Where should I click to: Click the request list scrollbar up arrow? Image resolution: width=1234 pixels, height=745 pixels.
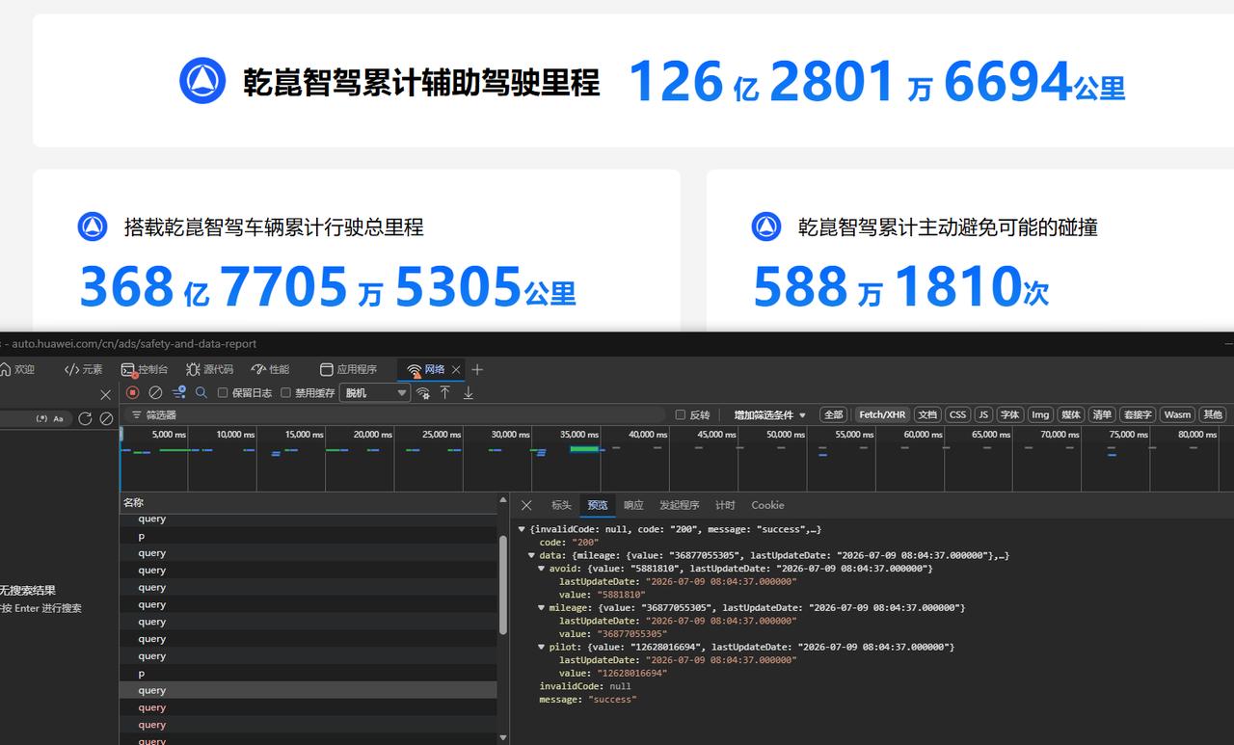pyautogui.click(x=502, y=500)
